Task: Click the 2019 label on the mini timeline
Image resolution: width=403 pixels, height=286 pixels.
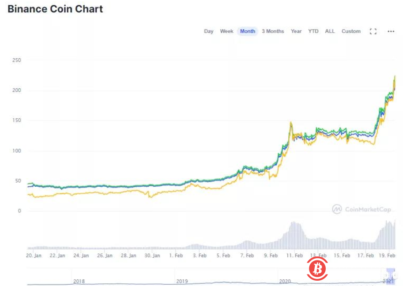Action: pyautogui.click(x=182, y=281)
